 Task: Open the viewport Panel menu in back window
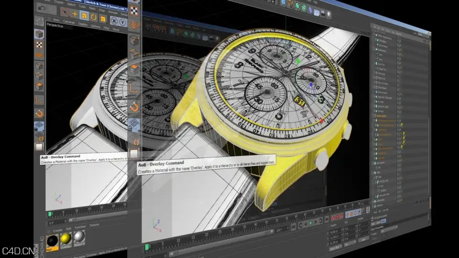point(116,30)
